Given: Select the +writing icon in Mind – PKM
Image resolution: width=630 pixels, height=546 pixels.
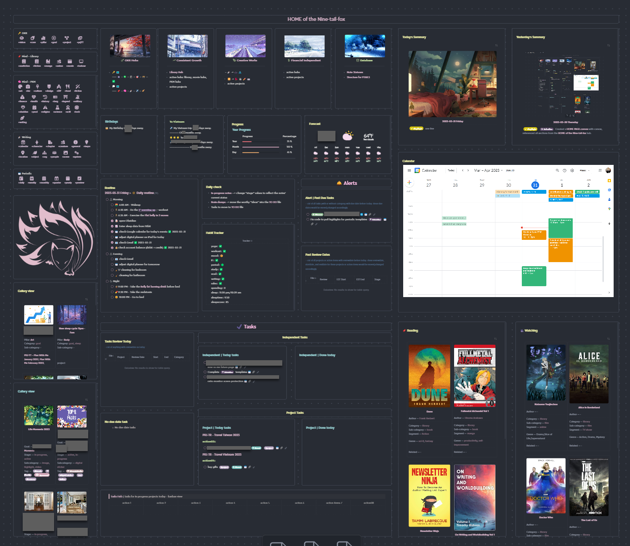Looking at the screenshot, I should [22, 118].
